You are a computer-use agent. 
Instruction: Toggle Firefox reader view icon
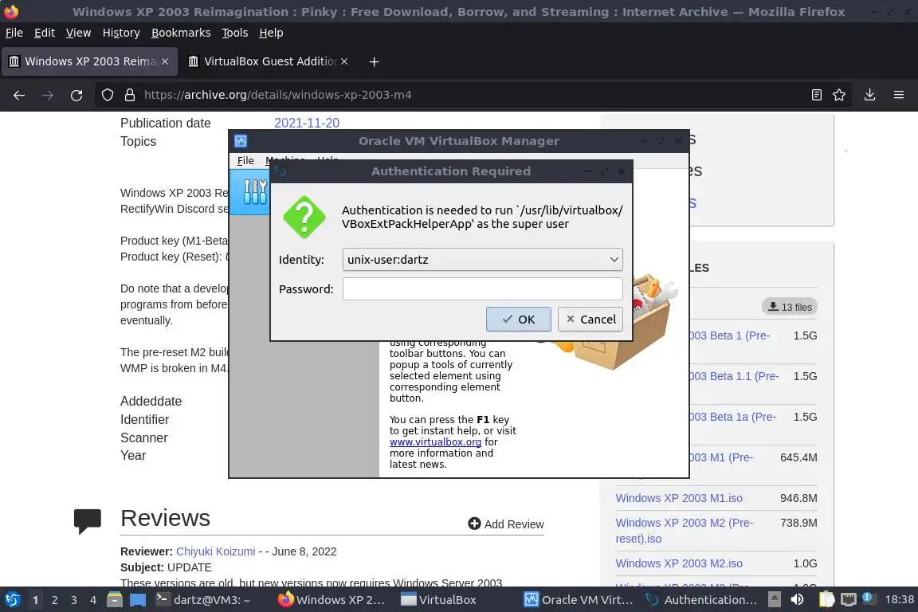817,95
